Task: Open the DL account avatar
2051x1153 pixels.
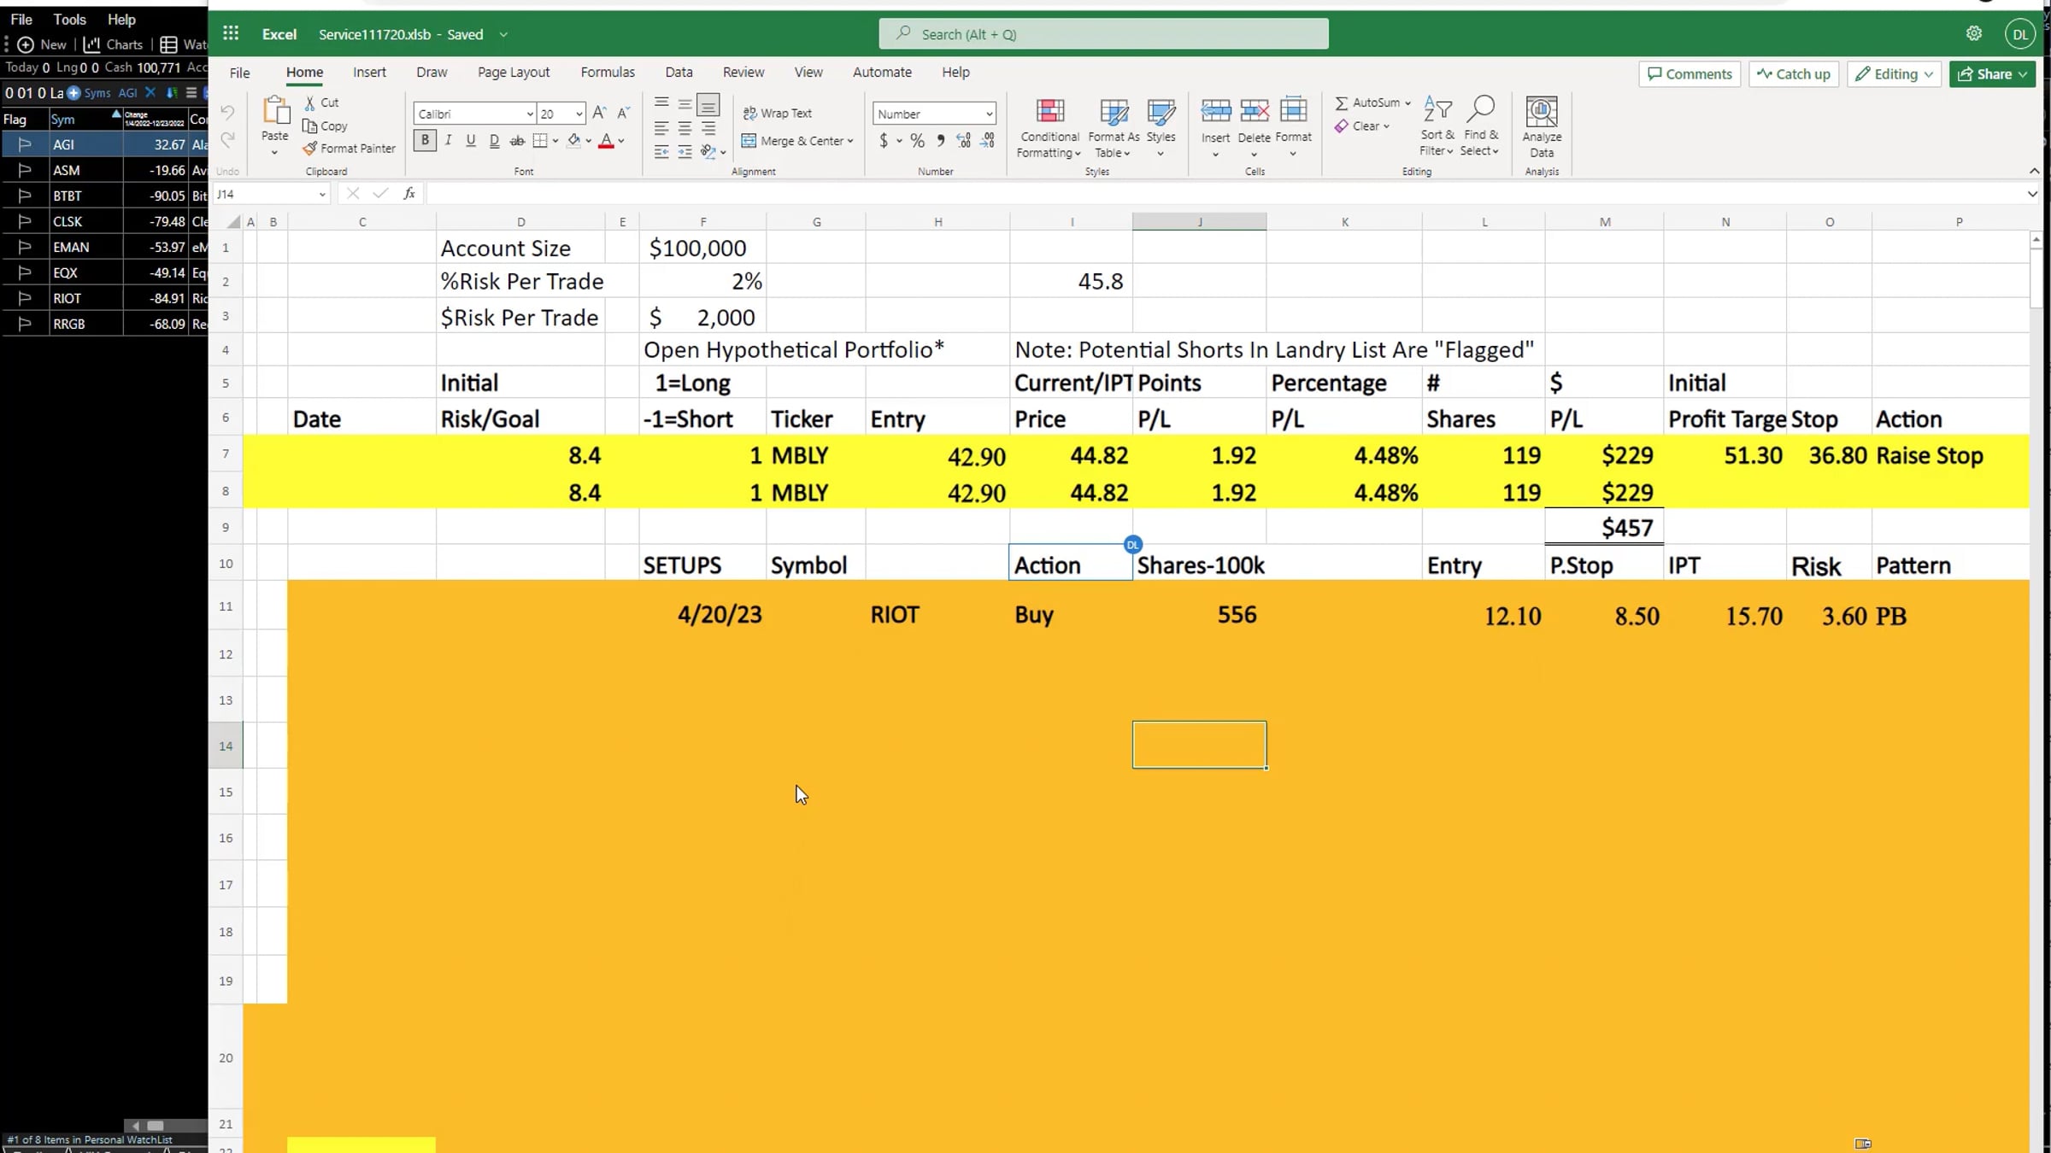Action: click(2019, 34)
